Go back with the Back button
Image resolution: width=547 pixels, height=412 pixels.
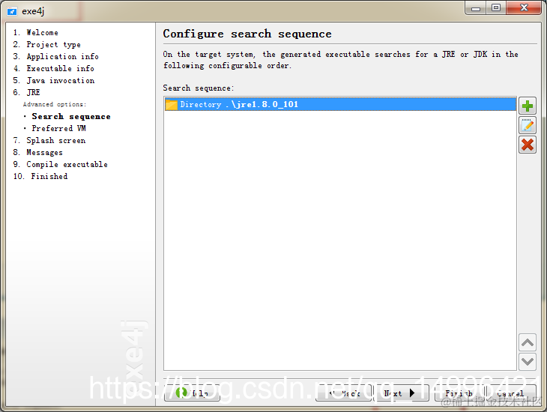344,393
